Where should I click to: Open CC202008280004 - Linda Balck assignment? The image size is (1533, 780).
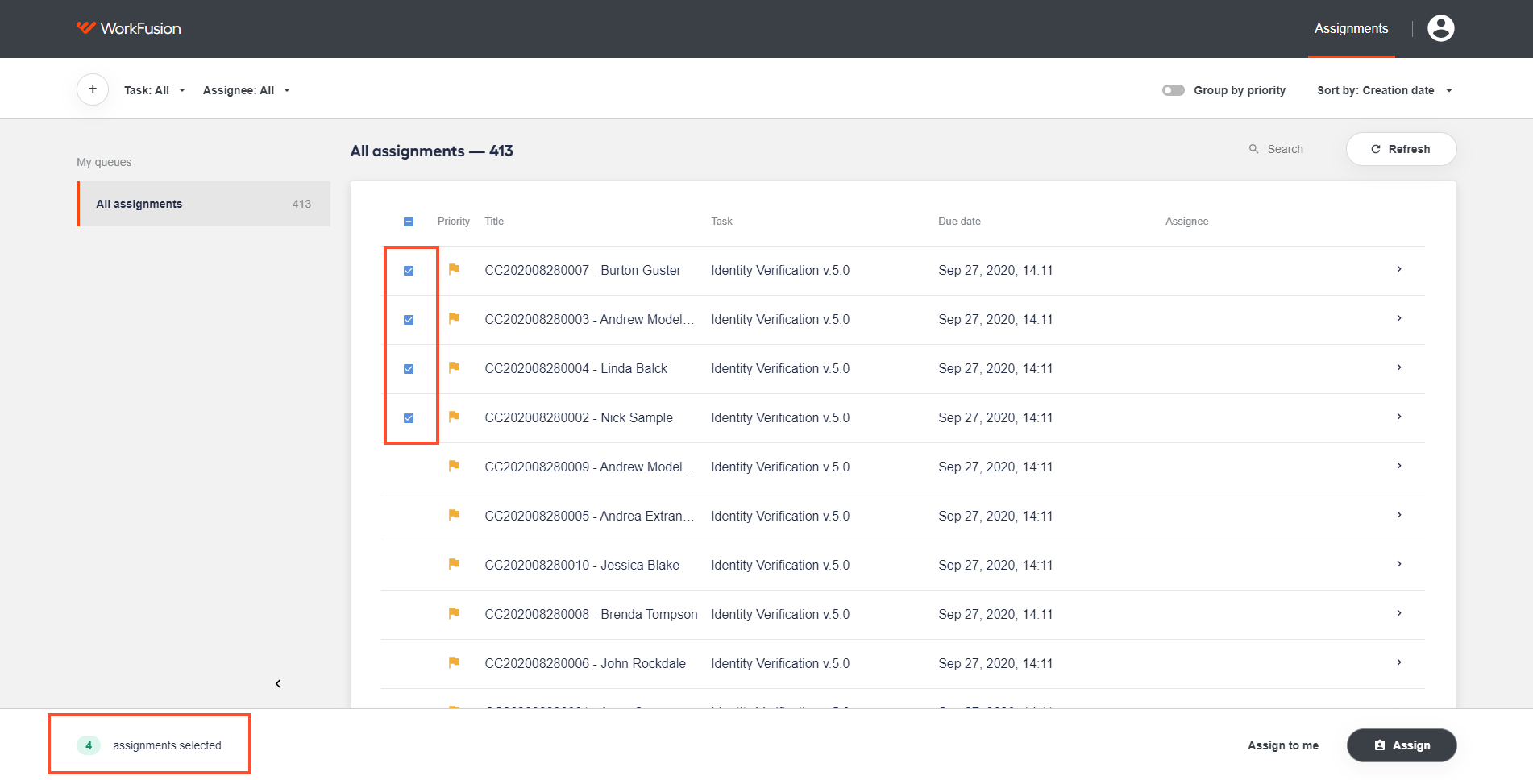tap(576, 368)
